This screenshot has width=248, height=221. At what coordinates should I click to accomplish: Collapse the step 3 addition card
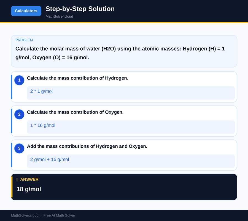[124, 155]
